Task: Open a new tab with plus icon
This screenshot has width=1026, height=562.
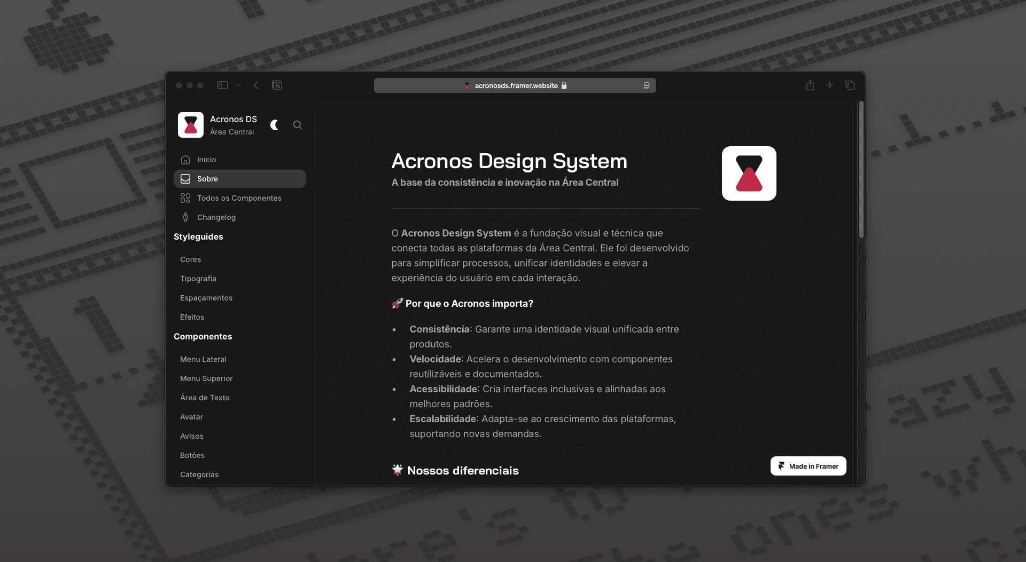Action: click(830, 85)
